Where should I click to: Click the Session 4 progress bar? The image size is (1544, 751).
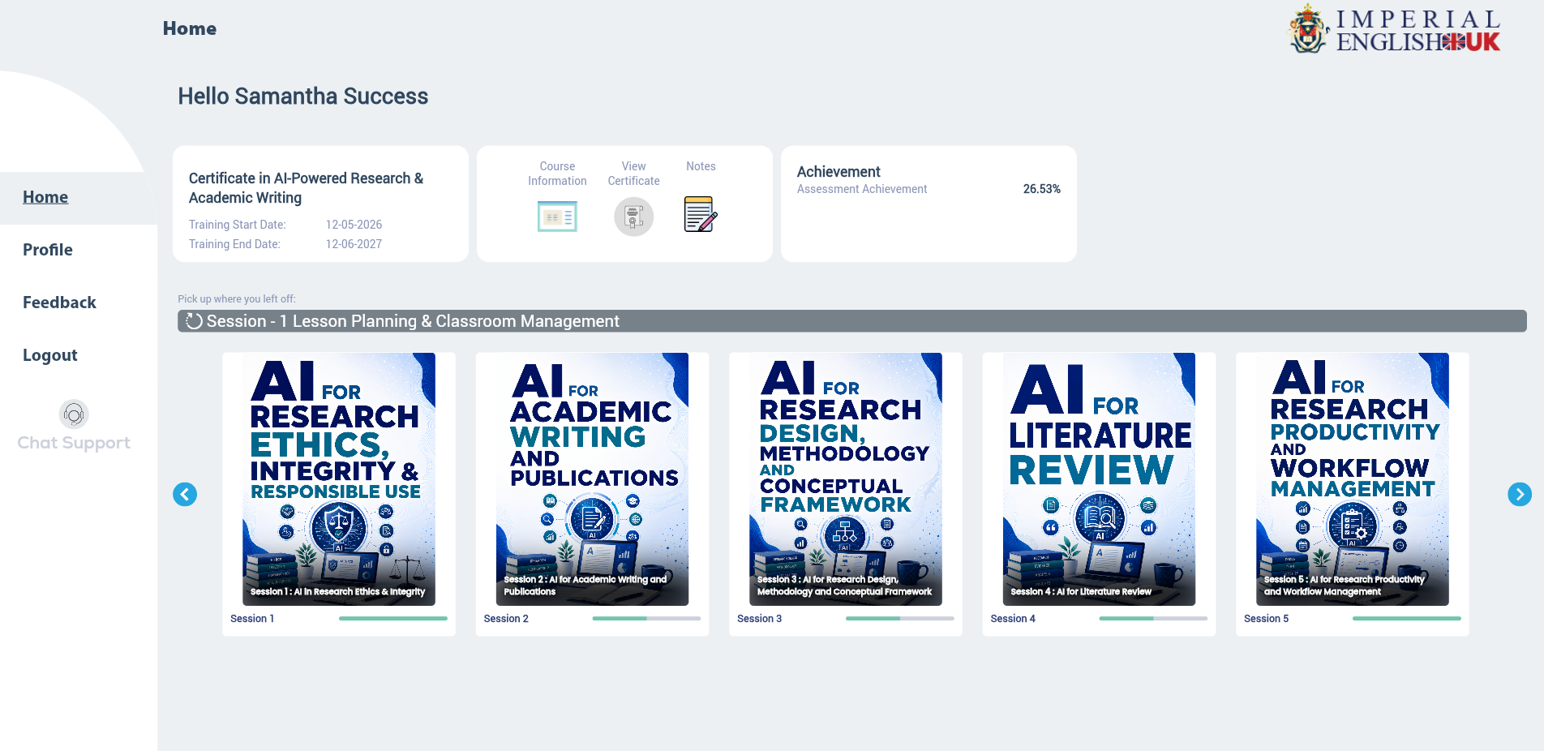(x=1153, y=619)
